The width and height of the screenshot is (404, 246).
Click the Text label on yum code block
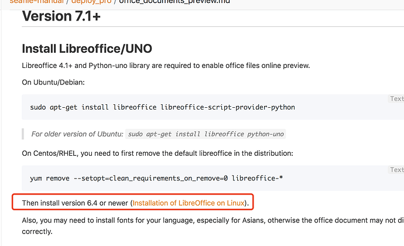pyautogui.click(x=396, y=170)
